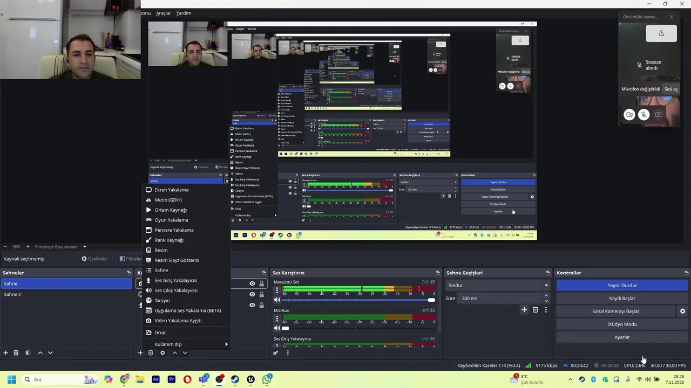The width and height of the screenshot is (691, 388).
Task: Open source properties gear in Kaynaklar toolbar
Action: tap(162, 353)
